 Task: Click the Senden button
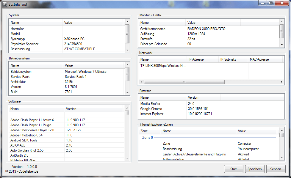coord(276,169)
